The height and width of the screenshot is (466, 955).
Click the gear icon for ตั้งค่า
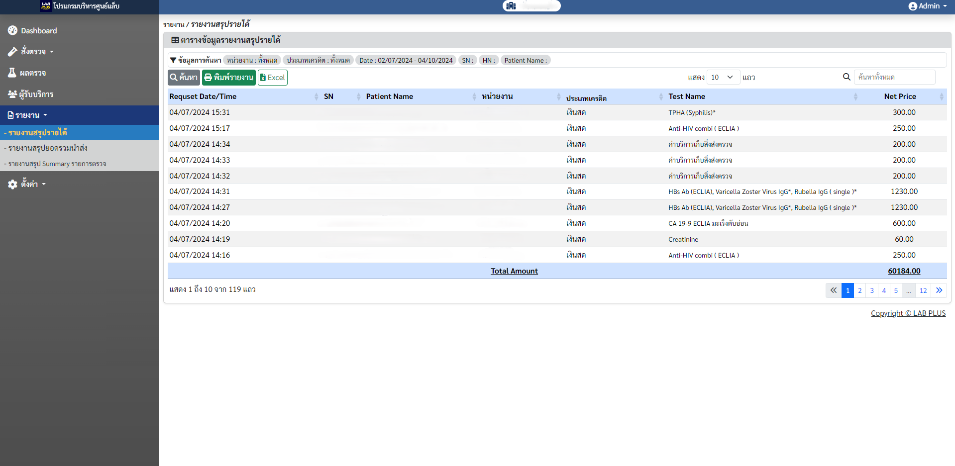pos(12,184)
